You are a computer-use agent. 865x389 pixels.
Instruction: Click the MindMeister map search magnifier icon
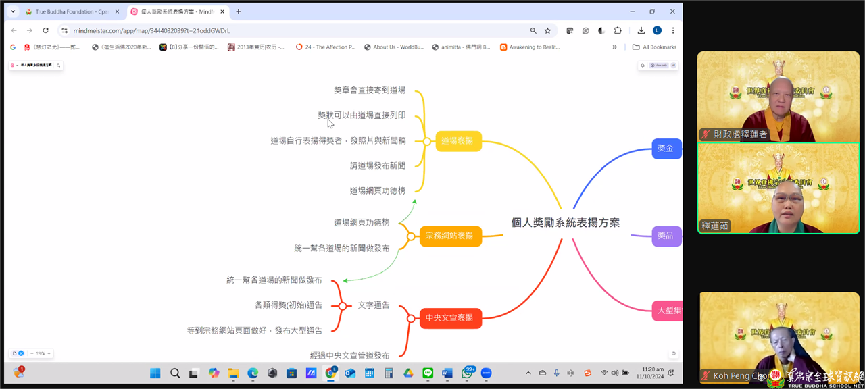coord(59,66)
